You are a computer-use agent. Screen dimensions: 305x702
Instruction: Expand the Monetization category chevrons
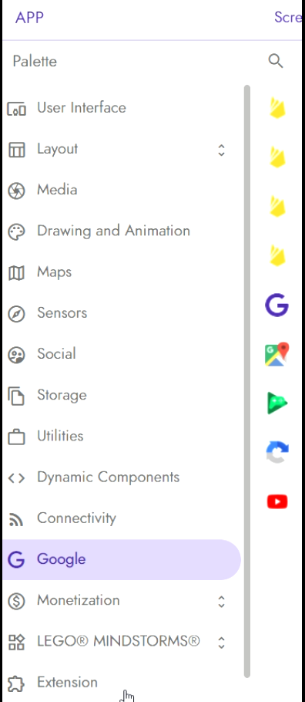221,601
